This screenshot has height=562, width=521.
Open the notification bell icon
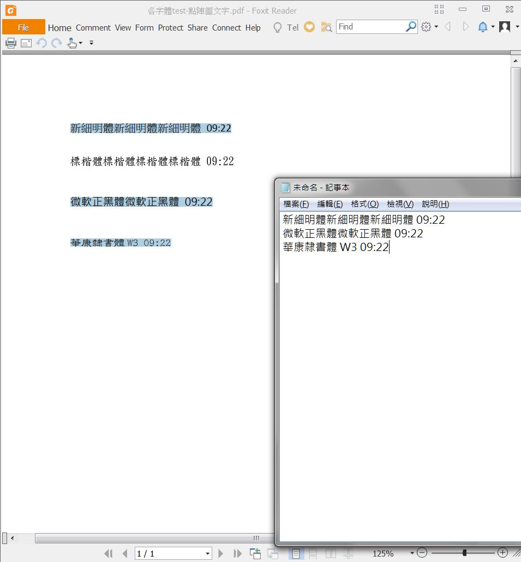point(483,27)
